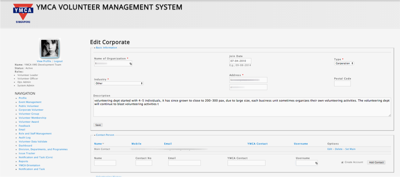The image size is (400, 177).
Task: Collapse the Basic Information section
Action: pos(106,47)
